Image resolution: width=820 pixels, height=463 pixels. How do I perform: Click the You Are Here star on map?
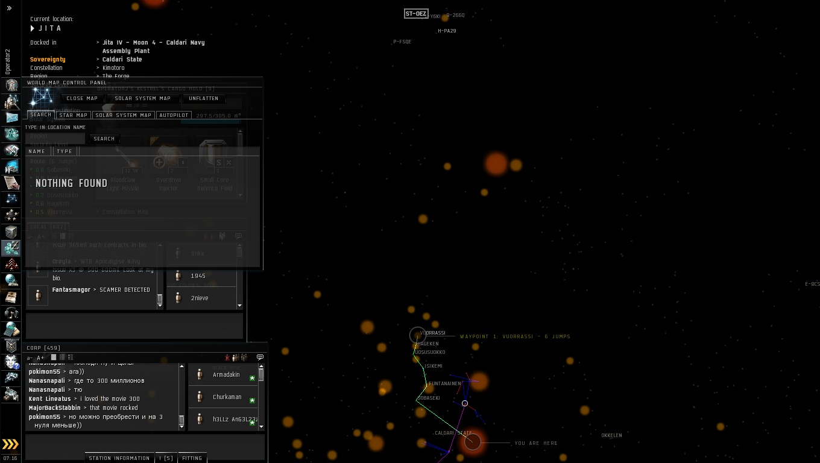pos(473,442)
